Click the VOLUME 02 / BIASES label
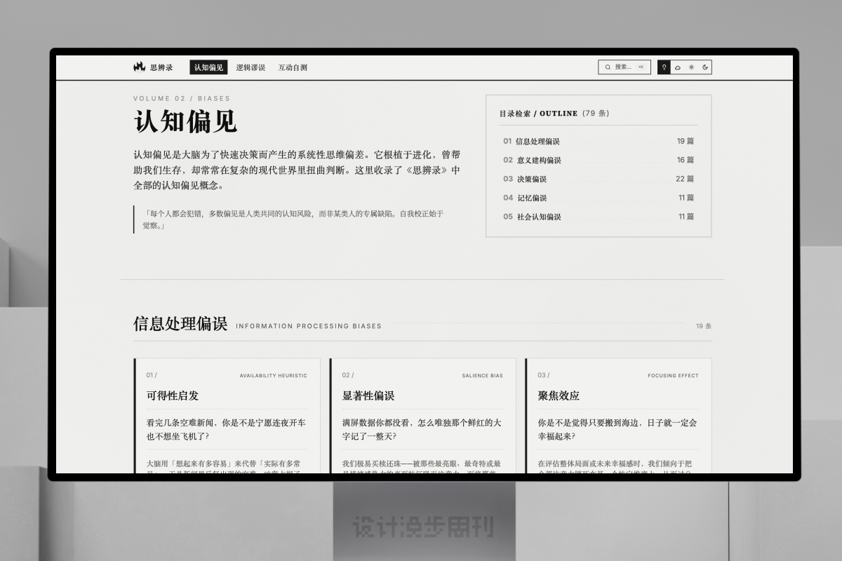This screenshot has height=561, width=842. [x=182, y=98]
